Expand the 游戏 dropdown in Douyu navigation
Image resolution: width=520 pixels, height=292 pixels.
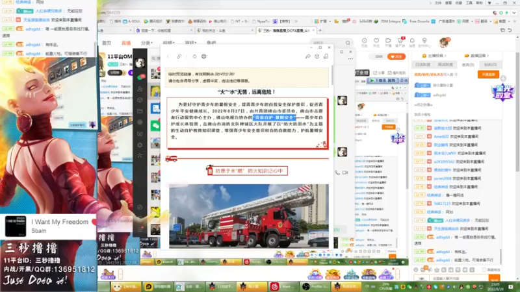tap(190, 43)
